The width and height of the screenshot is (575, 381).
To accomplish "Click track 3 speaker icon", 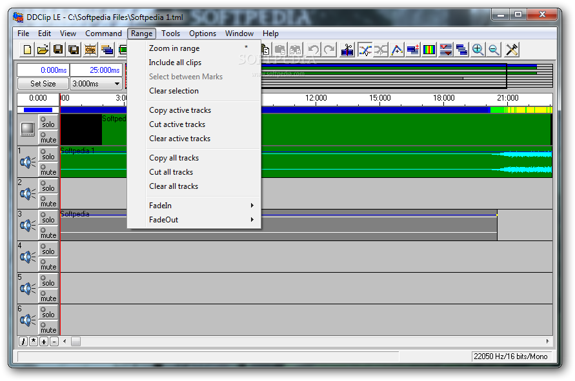I will [28, 225].
